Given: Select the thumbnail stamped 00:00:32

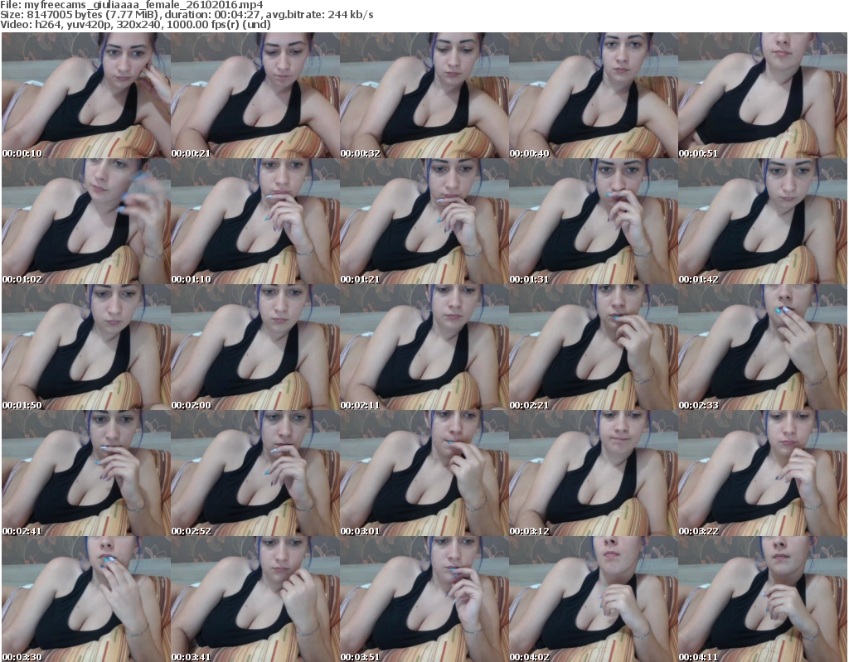Looking at the screenshot, I should [x=424, y=95].
